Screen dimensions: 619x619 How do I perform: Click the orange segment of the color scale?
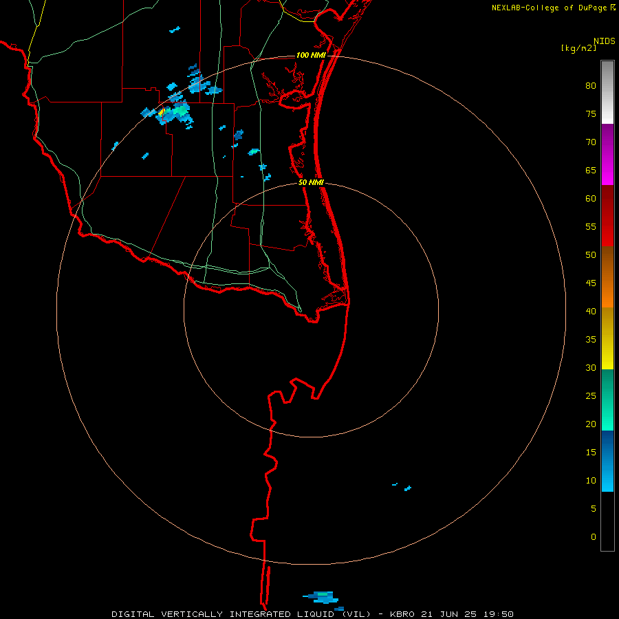[x=607, y=276]
